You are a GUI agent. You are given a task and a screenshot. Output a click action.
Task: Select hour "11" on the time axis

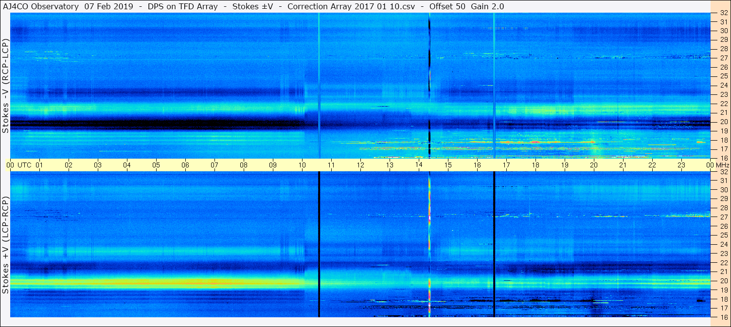331,165
